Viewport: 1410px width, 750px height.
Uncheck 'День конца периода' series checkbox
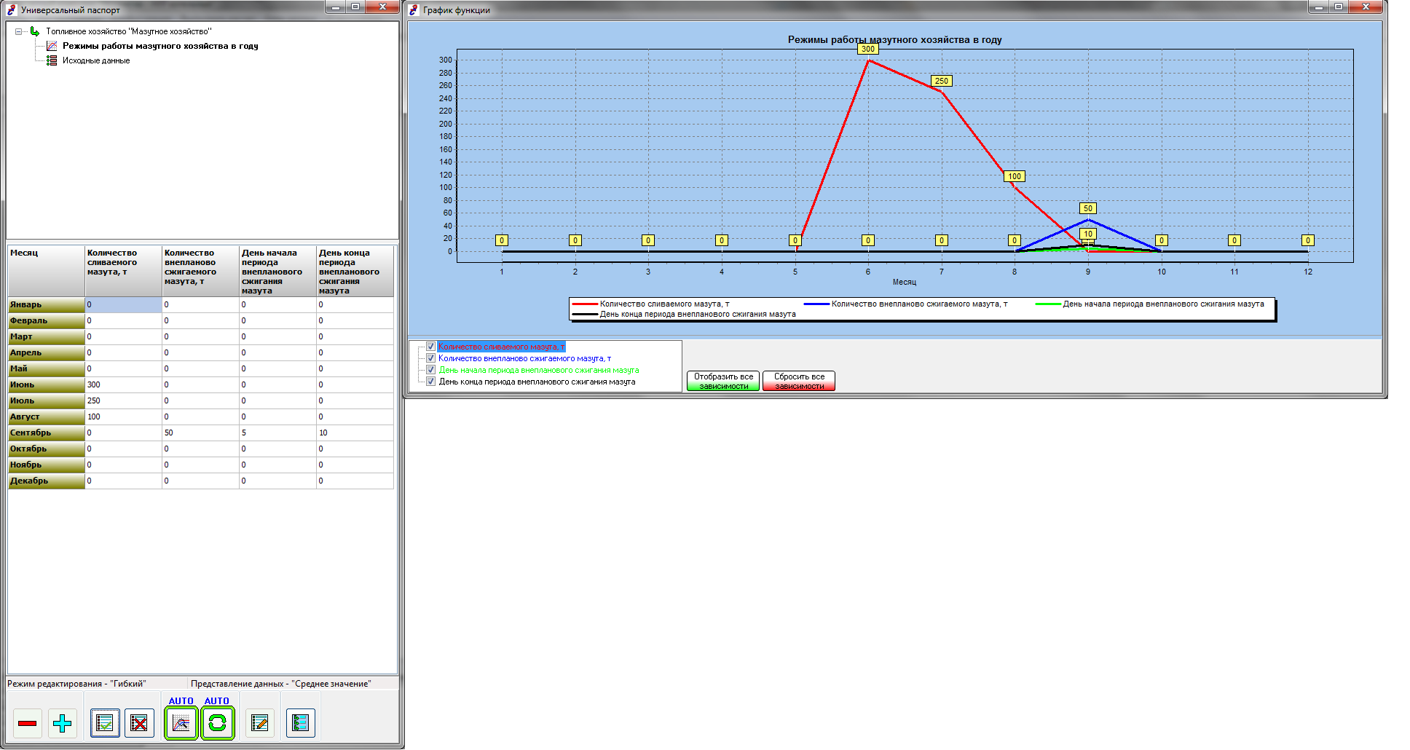point(430,382)
